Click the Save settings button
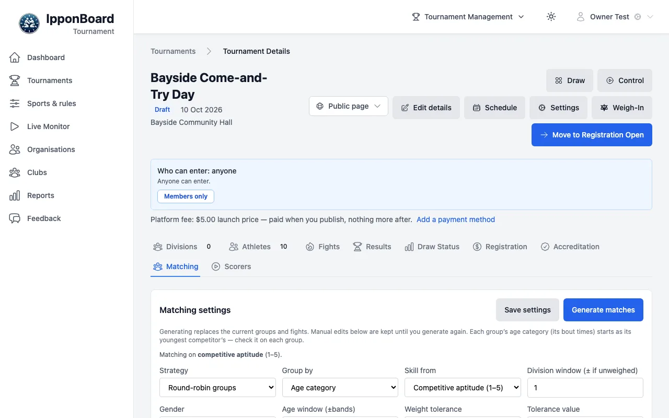Screen dimensions: 669x418 pyautogui.click(x=527, y=310)
